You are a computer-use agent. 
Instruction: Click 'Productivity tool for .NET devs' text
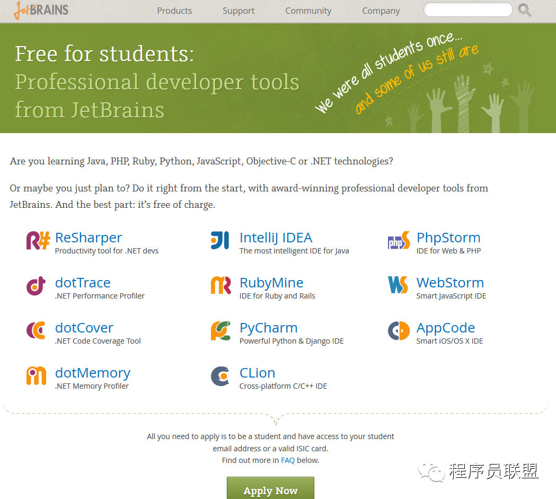(x=107, y=251)
